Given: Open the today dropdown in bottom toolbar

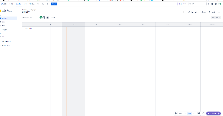Looking at the screenshot, I should pos(180,113).
